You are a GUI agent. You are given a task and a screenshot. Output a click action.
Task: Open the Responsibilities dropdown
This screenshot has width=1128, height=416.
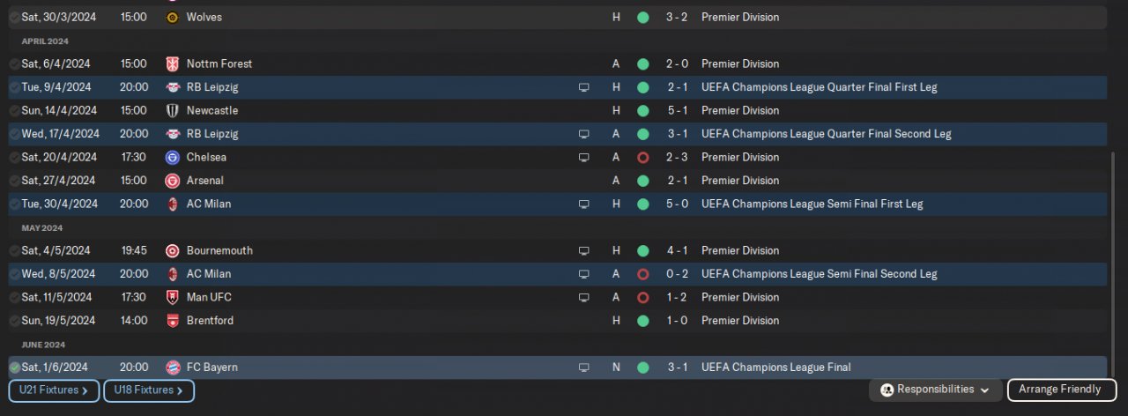click(x=935, y=390)
